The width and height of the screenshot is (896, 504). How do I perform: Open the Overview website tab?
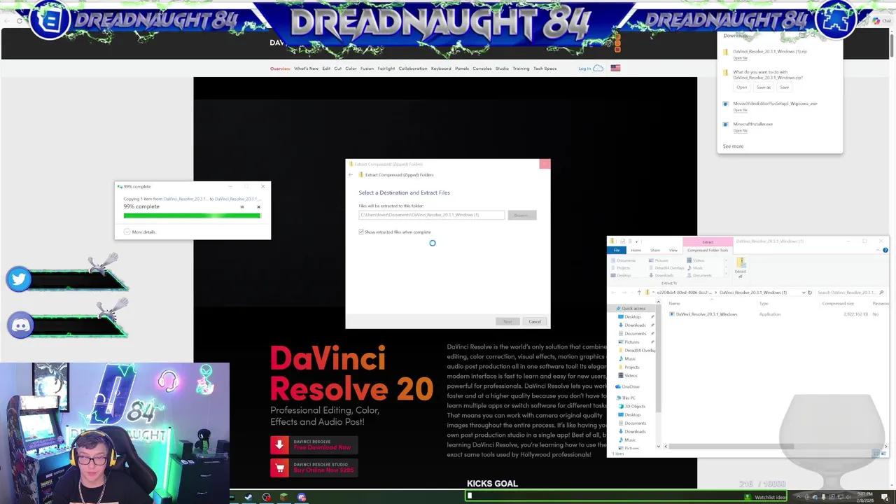pyautogui.click(x=280, y=69)
